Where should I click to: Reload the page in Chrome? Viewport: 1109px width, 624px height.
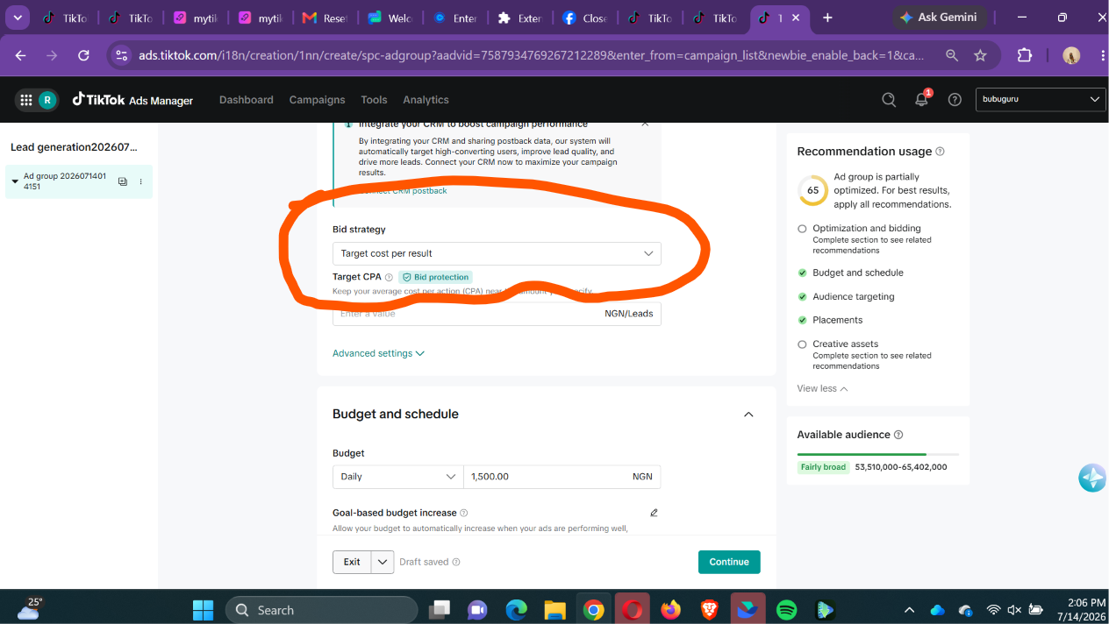[x=83, y=55]
